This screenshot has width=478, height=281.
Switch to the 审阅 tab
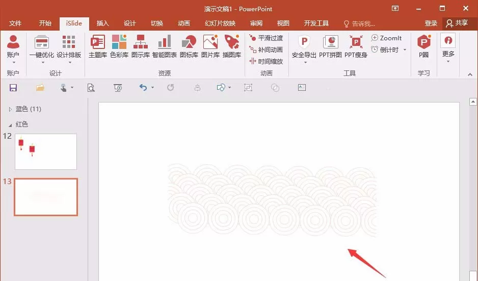[256, 23]
